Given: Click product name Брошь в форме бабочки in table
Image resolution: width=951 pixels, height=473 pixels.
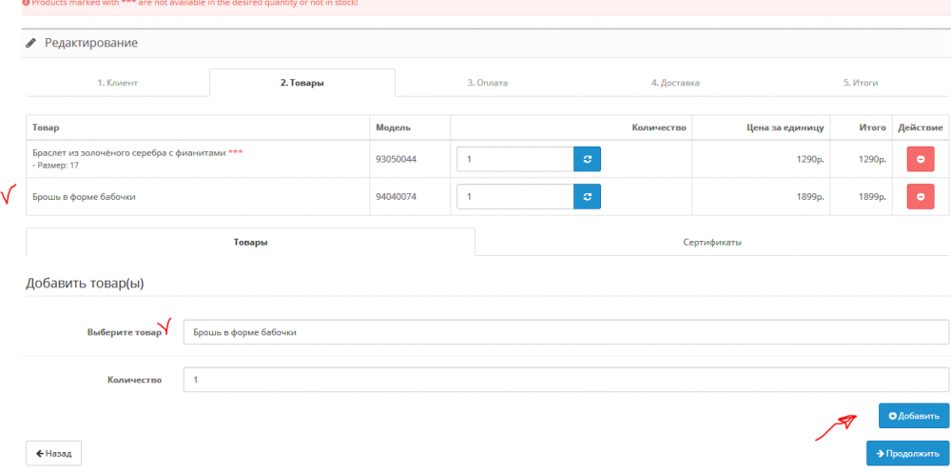Looking at the screenshot, I should pos(84,196).
